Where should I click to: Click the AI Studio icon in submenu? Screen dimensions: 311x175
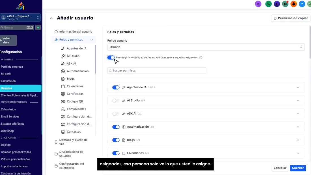click(63, 56)
